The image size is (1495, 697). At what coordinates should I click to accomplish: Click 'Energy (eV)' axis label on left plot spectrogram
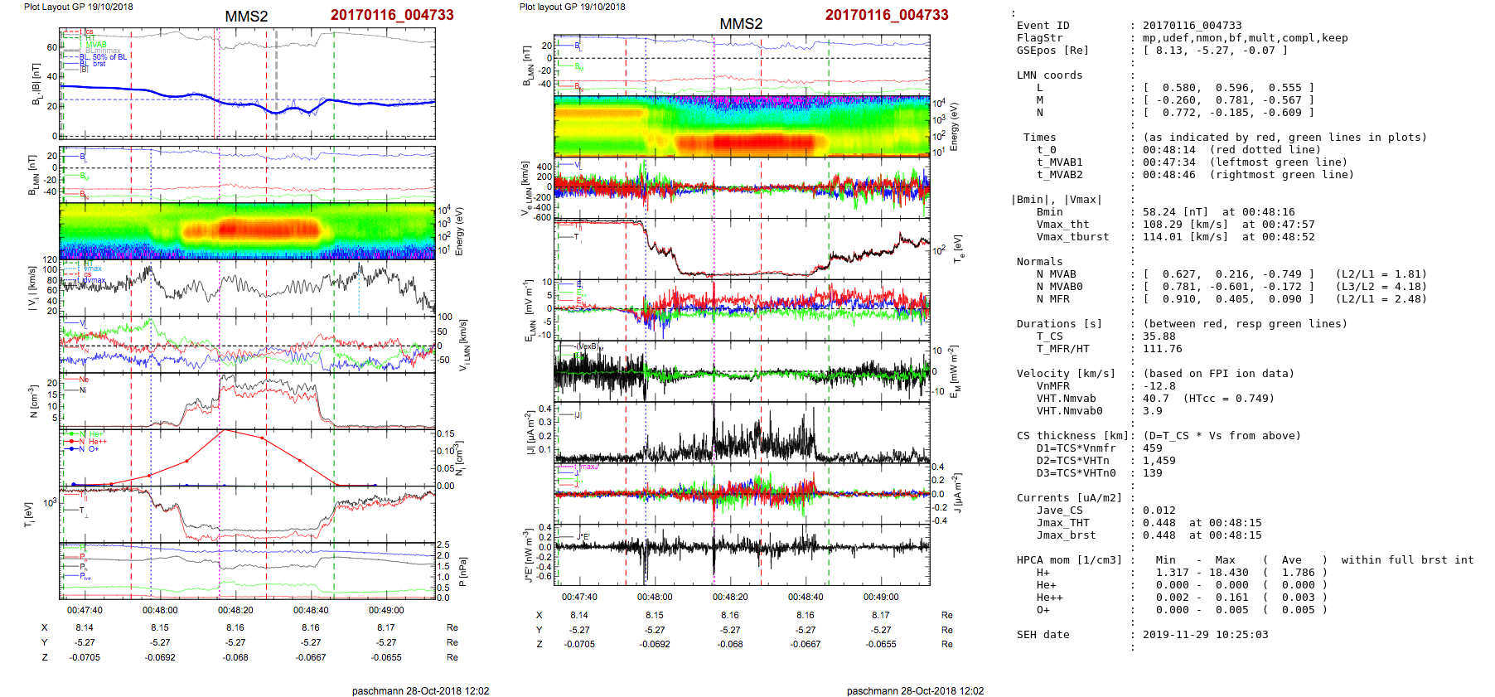click(x=460, y=231)
